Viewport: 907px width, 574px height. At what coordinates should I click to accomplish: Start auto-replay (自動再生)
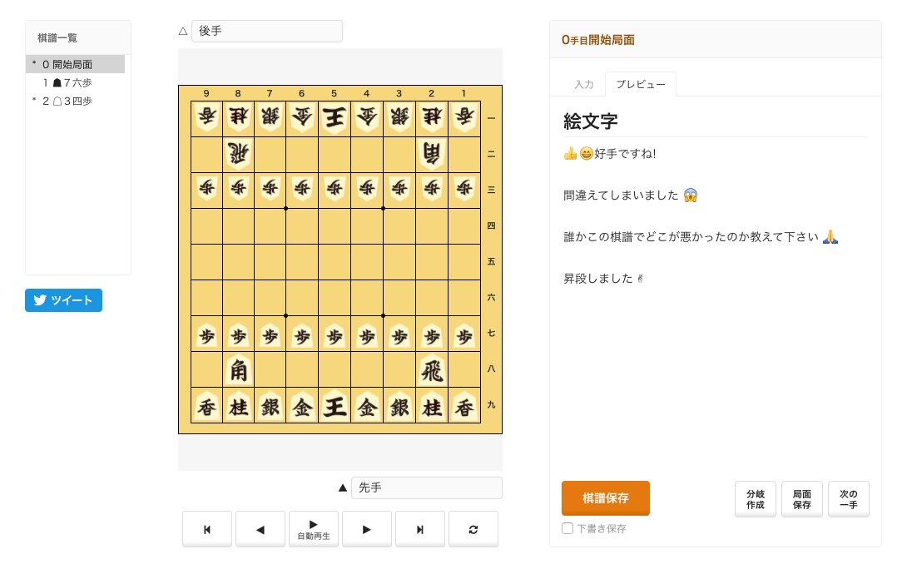click(314, 529)
